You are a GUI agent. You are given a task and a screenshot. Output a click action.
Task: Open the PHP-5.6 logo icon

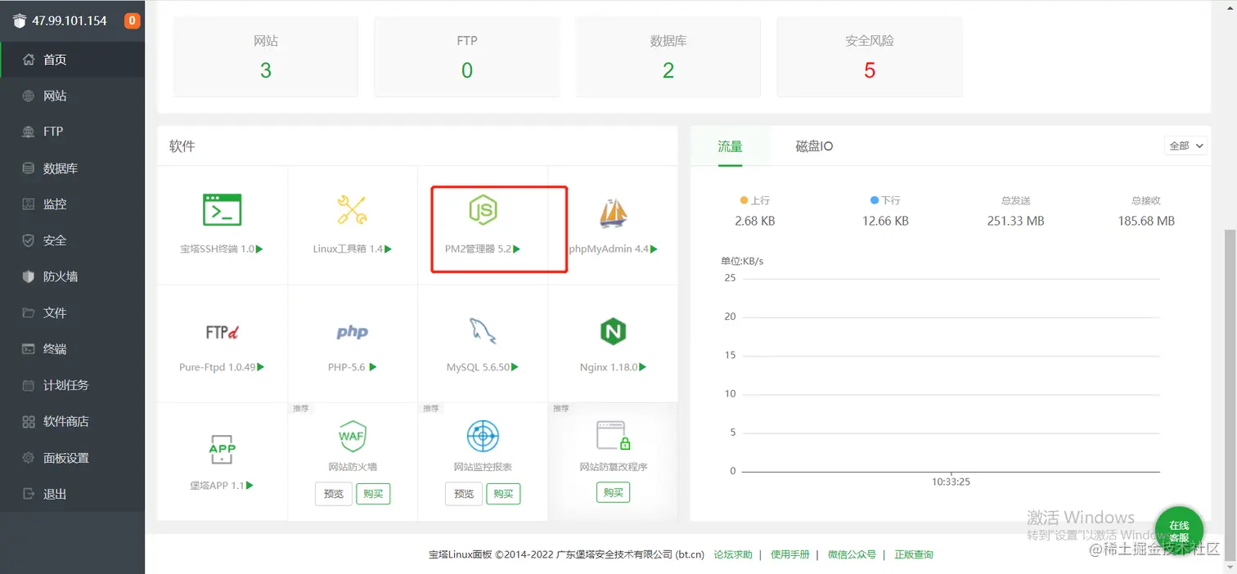[x=352, y=332]
